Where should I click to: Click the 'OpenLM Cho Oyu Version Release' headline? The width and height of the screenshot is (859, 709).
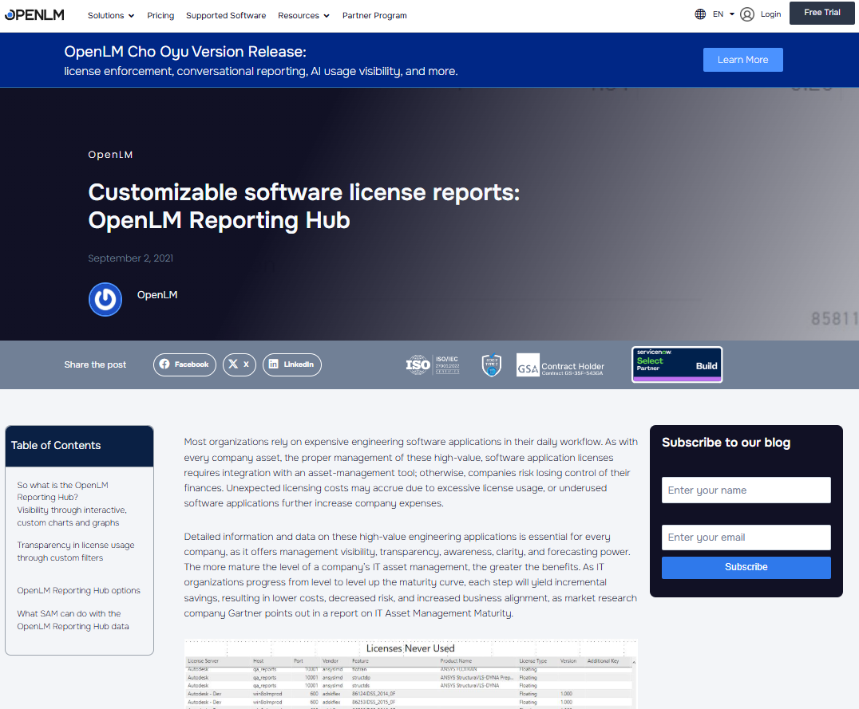(x=185, y=52)
